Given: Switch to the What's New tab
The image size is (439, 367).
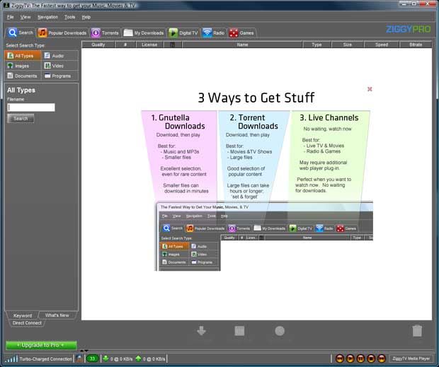Looking at the screenshot, I should coord(57,315).
